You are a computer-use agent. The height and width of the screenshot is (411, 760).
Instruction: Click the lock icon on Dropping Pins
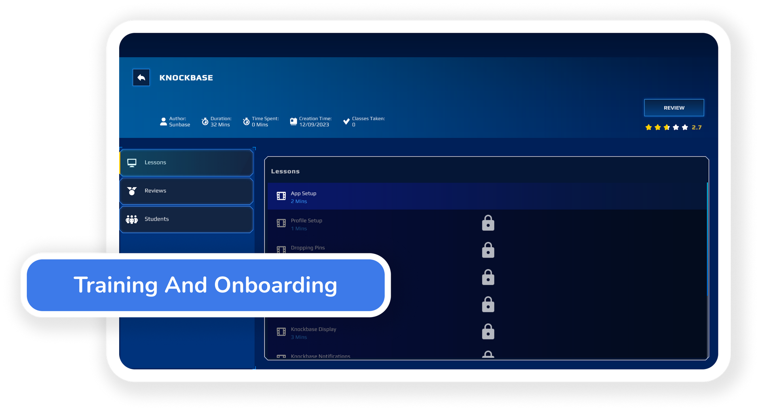pos(488,250)
